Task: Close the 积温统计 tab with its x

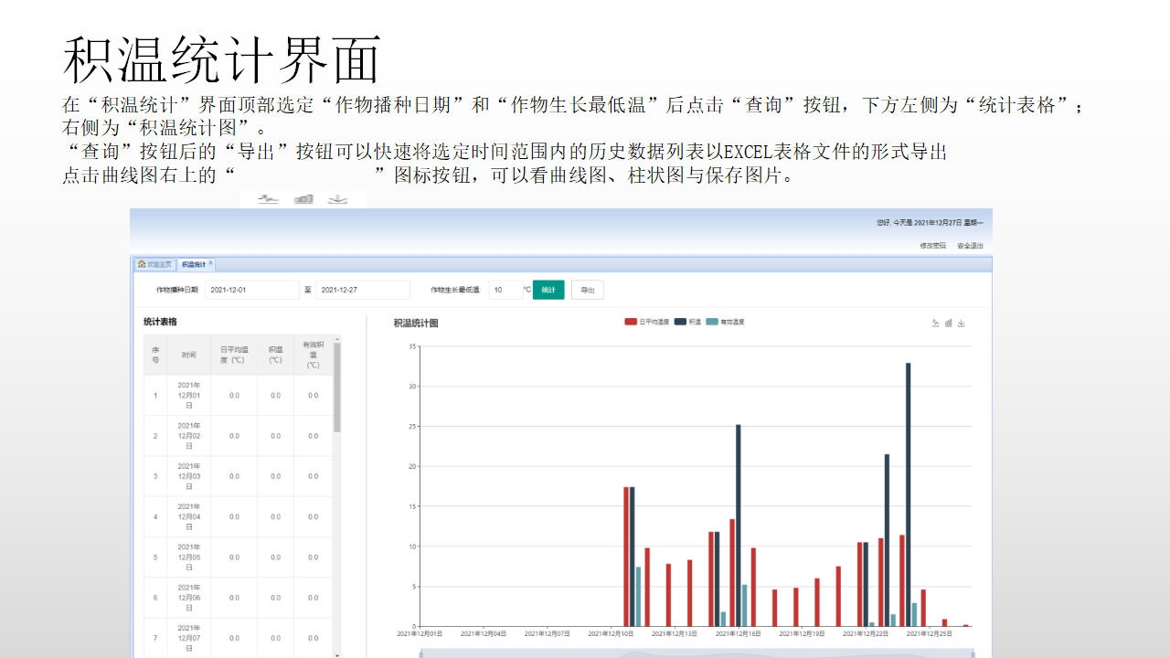Action: pyautogui.click(x=210, y=263)
